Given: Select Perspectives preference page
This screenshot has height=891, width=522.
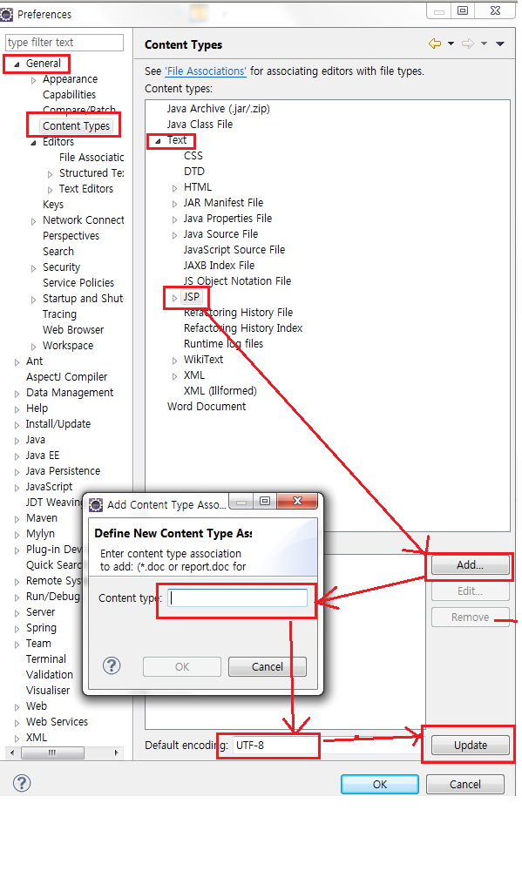Looking at the screenshot, I should point(71,236).
